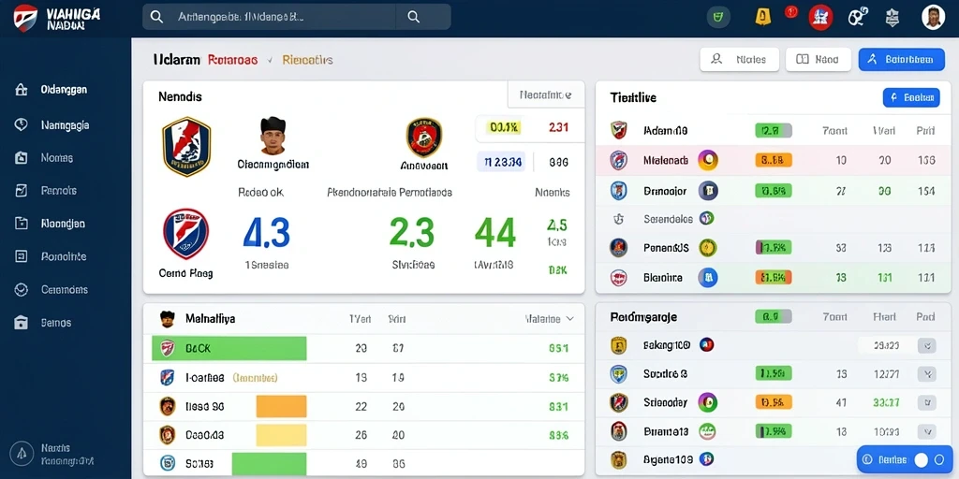Open Nloondjan in the sidebar
The image size is (959, 479).
pos(63,224)
